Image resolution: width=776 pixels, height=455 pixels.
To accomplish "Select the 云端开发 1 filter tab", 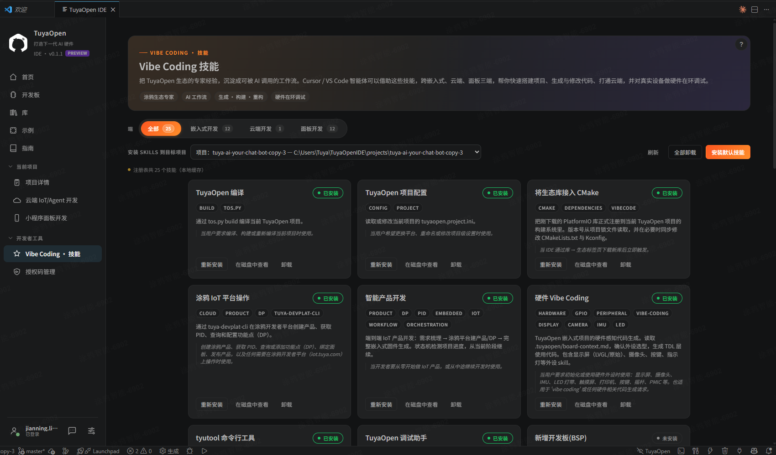I will pos(267,129).
